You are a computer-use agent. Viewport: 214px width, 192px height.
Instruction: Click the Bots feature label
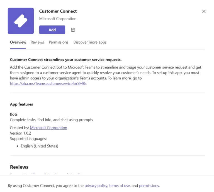coord(14,114)
